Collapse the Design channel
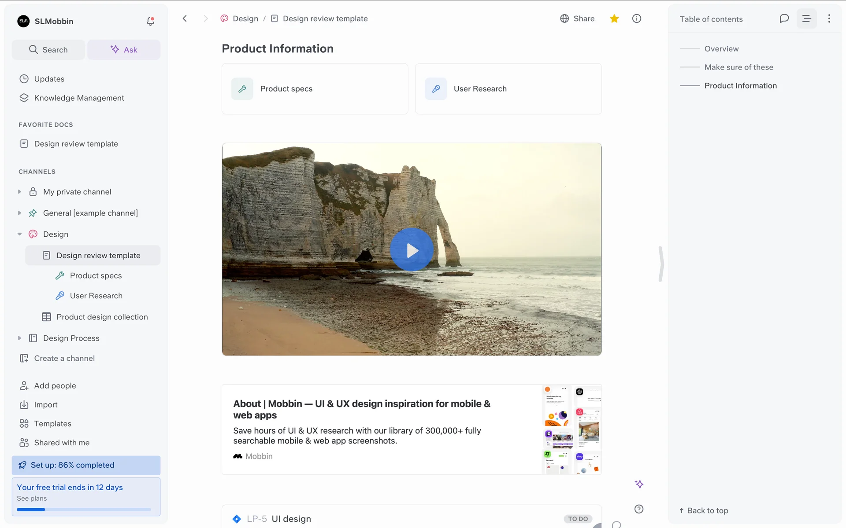The width and height of the screenshot is (846, 528). [x=19, y=234]
